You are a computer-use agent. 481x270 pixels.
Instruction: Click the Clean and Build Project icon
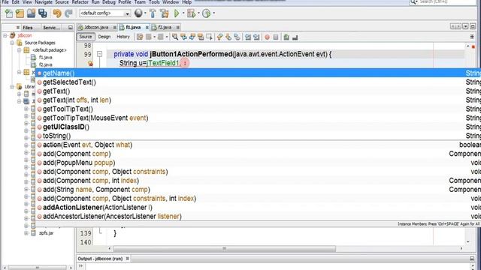click(x=165, y=13)
